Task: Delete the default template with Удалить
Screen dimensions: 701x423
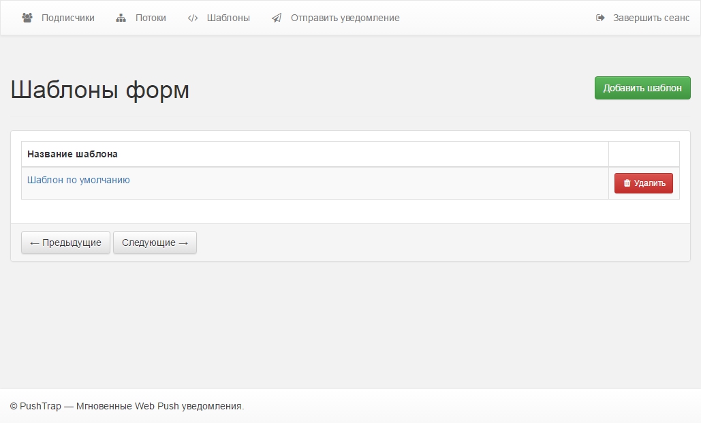Action: [x=644, y=183]
